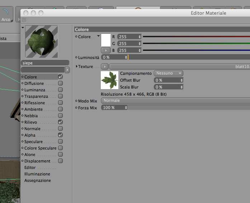
Task: Click the Offset Blur value field
Action: pyautogui.click(x=167, y=80)
